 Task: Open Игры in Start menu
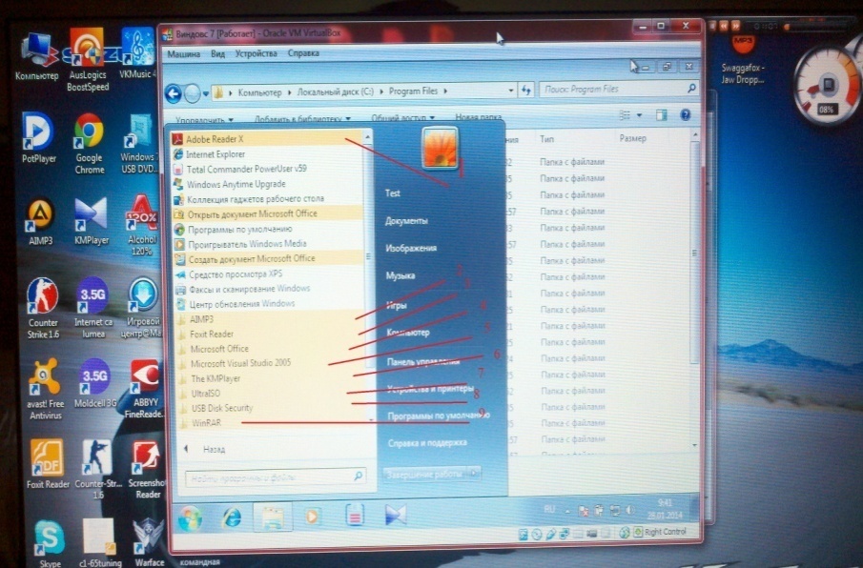click(397, 305)
